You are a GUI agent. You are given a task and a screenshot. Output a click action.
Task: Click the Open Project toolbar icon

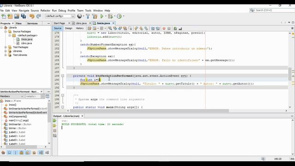17,17
